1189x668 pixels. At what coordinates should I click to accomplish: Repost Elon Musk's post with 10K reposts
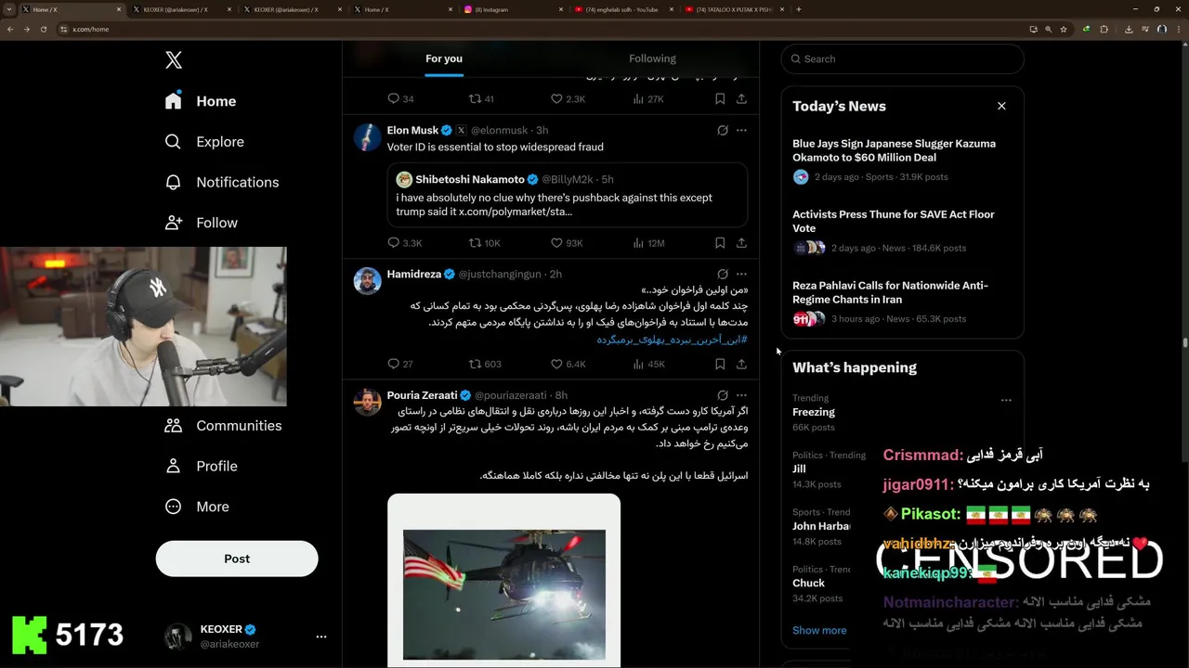[484, 243]
